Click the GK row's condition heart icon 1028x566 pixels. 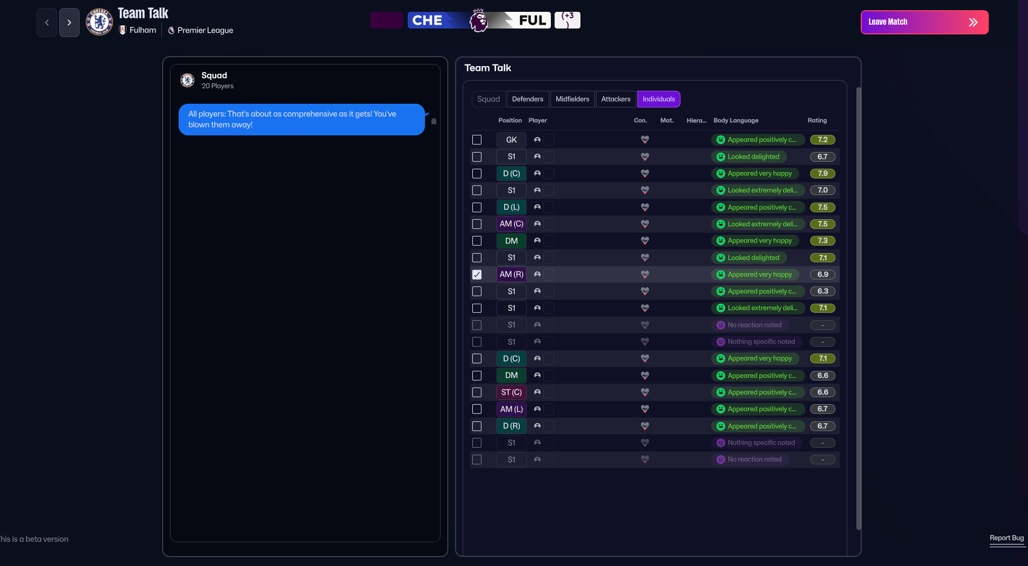pos(644,140)
